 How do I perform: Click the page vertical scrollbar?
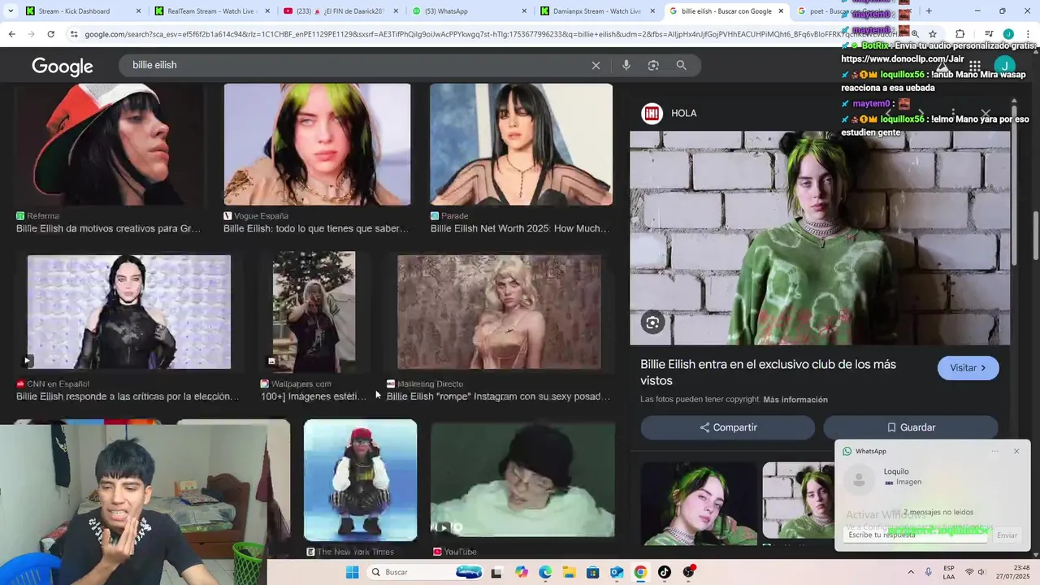click(x=1035, y=236)
